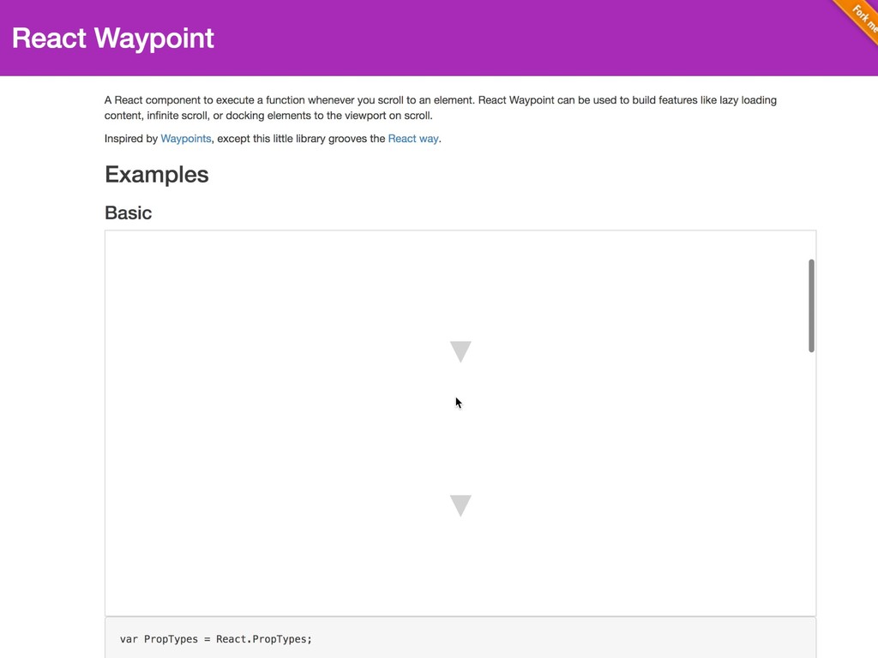Viewport: 878px width, 658px height.
Task: Click the Basic subheading
Action: coord(129,212)
